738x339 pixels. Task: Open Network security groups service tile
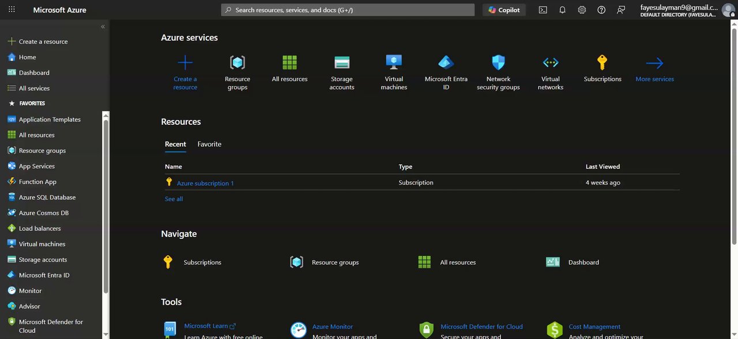pyautogui.click(x=498, y=72)
